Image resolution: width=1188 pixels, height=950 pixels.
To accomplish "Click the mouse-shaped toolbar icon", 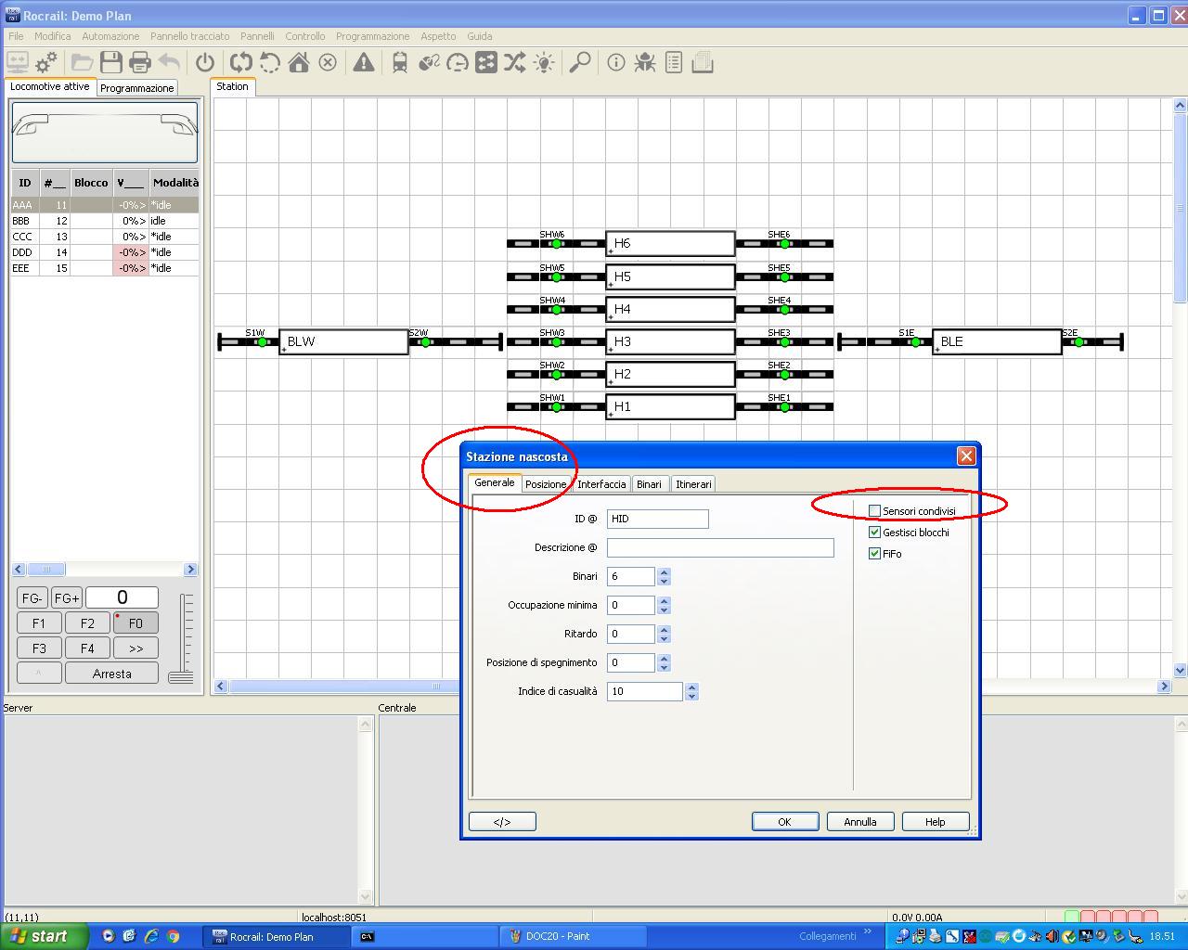I will [429, 63].
